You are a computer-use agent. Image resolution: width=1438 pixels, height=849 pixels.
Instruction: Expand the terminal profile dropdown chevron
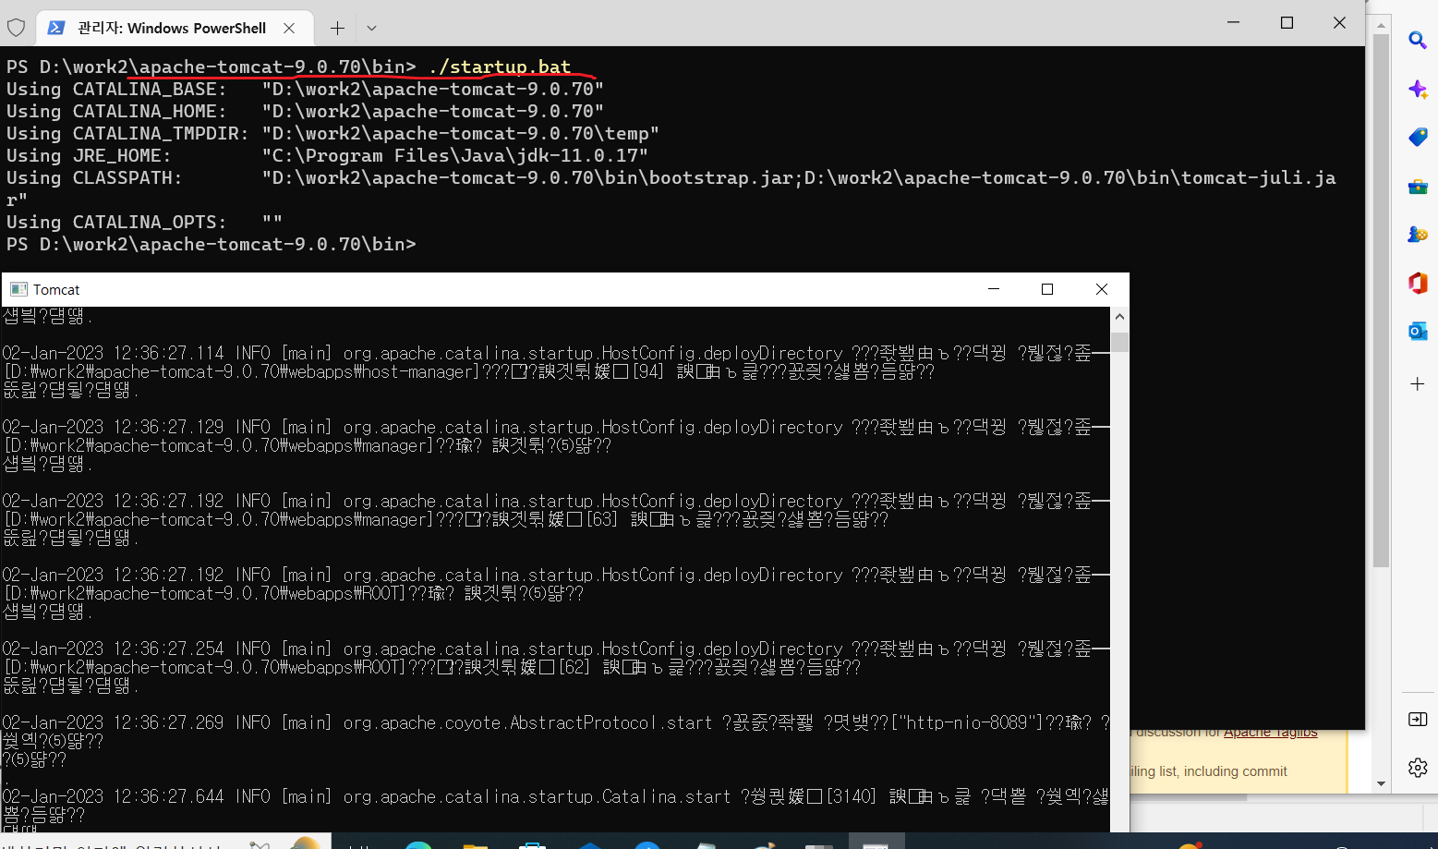(371, 28)
